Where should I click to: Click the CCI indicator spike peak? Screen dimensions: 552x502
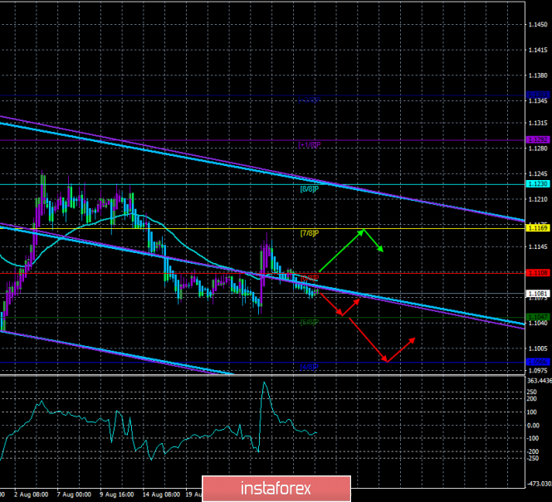(264, 383)
